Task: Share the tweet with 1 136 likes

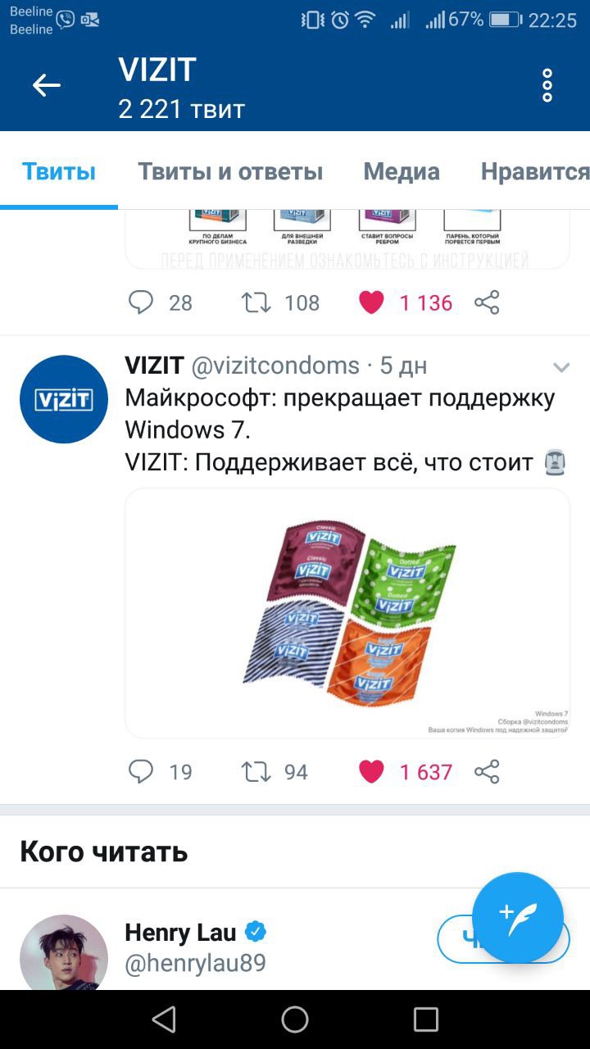Action: pyautogui.click(x=487, y=302)
